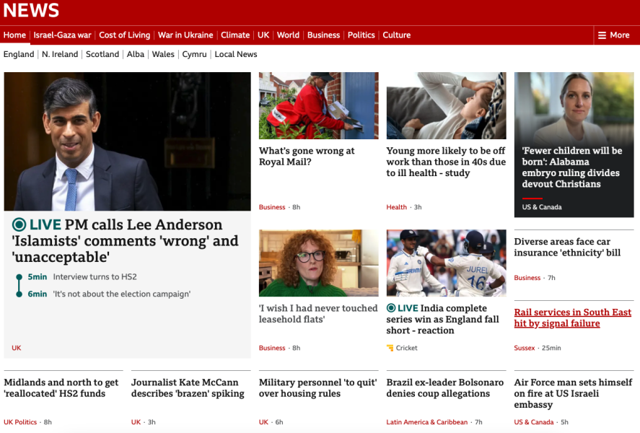This screenshot has width=640, height=433.
Task: Jump to '5min Interview turns to HS2' update
Action: click(94, 277)
